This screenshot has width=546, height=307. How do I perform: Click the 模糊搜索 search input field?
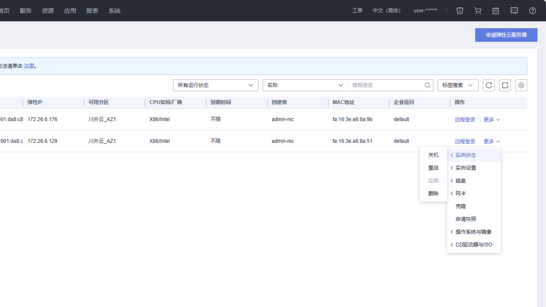[386, 85]
